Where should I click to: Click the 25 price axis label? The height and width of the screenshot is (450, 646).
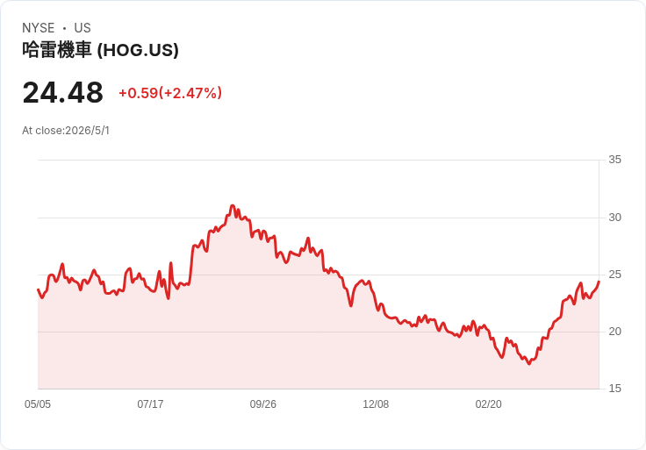[614, 275]
